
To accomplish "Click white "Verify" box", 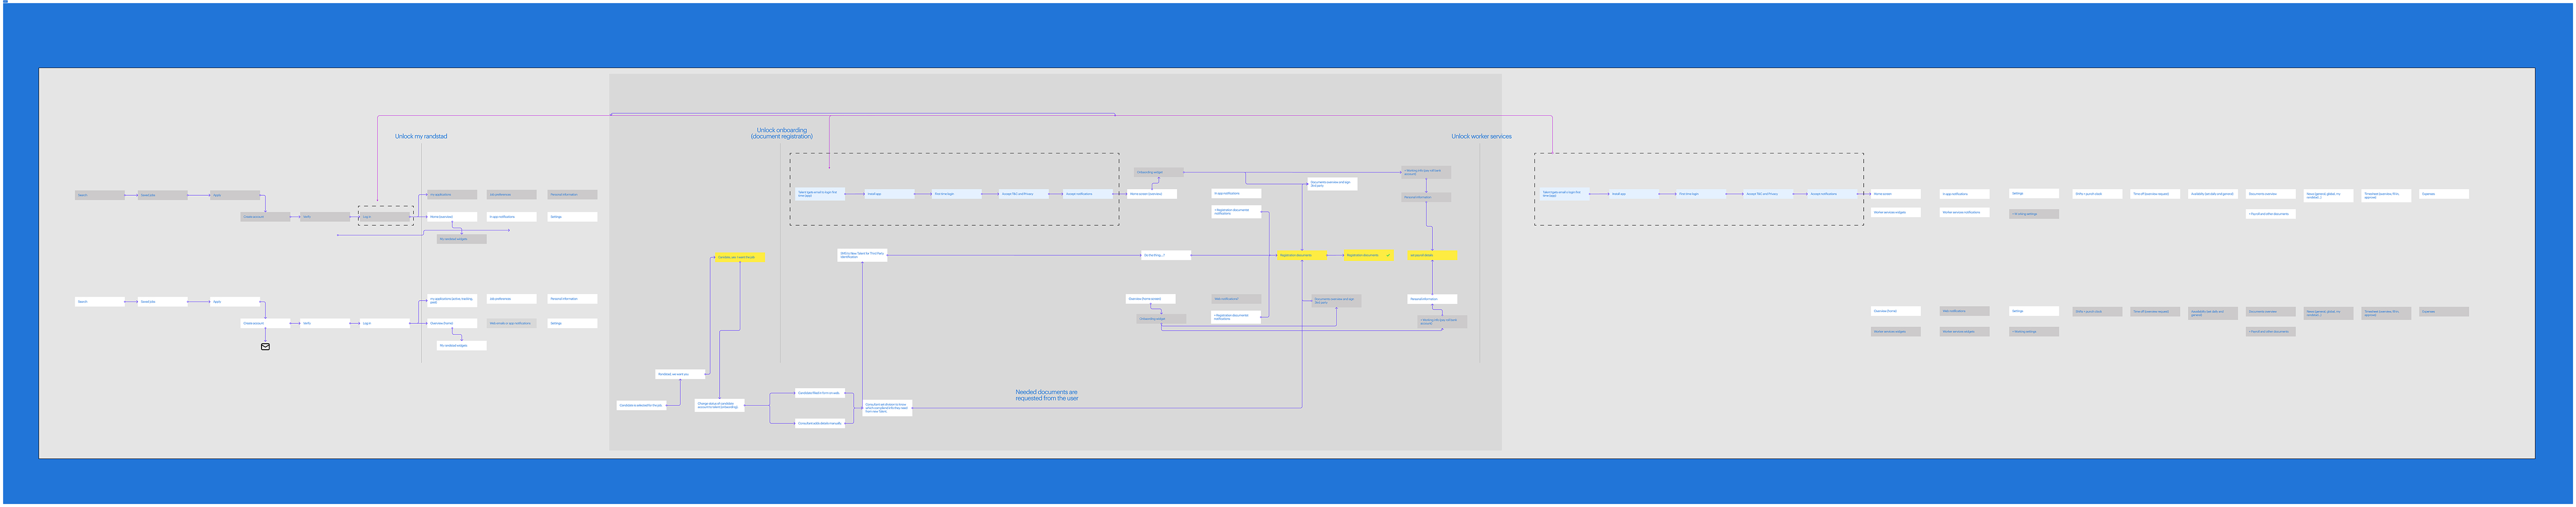I will tap(325, 323).
